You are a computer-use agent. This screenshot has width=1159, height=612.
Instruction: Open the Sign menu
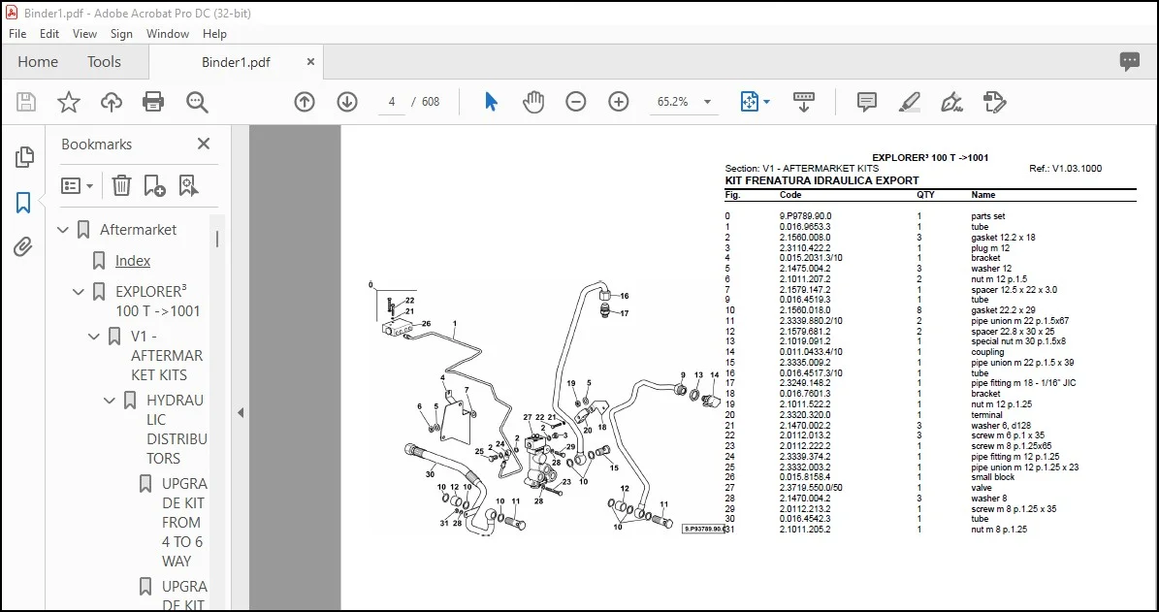pyautogui.click(x=121, y=34)
